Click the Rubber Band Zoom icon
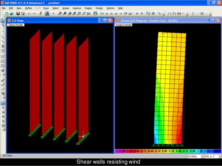The width and height of the screenshot is (222, 166). coord(60,14)
